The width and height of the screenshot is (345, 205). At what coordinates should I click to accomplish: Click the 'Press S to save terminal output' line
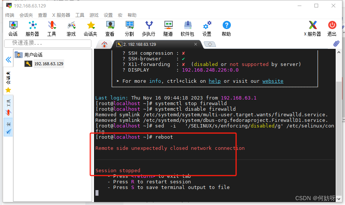(x=169, y=187)
